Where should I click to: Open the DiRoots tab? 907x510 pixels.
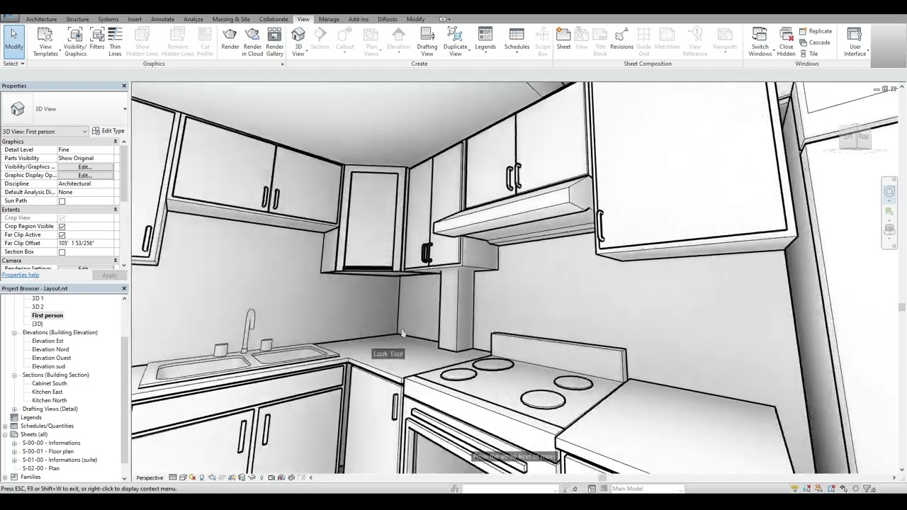click(388, 19)
